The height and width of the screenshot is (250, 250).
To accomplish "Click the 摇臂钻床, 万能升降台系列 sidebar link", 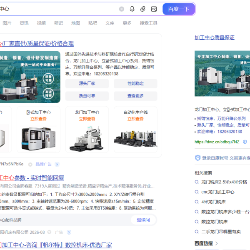I will (221, 119).
